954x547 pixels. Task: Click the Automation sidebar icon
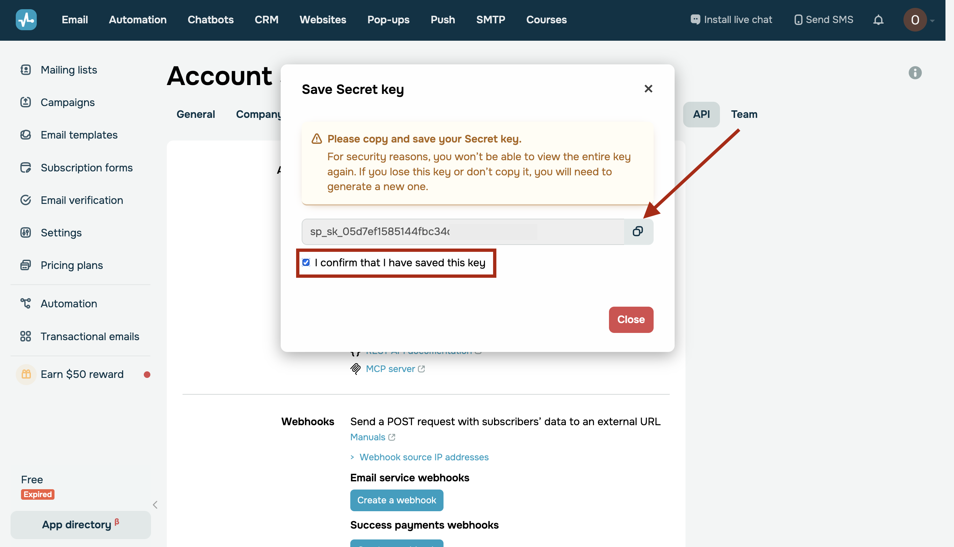click(26, 304)
